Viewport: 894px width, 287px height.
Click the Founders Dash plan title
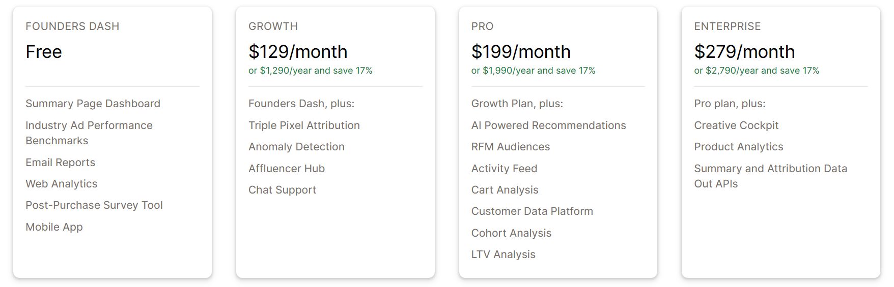click(72, 26)
